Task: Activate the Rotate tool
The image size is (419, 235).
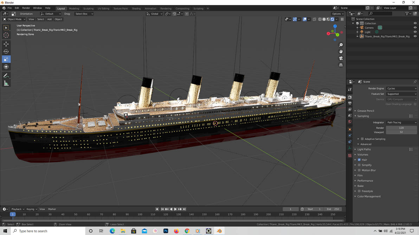Action: pos(6,52)
